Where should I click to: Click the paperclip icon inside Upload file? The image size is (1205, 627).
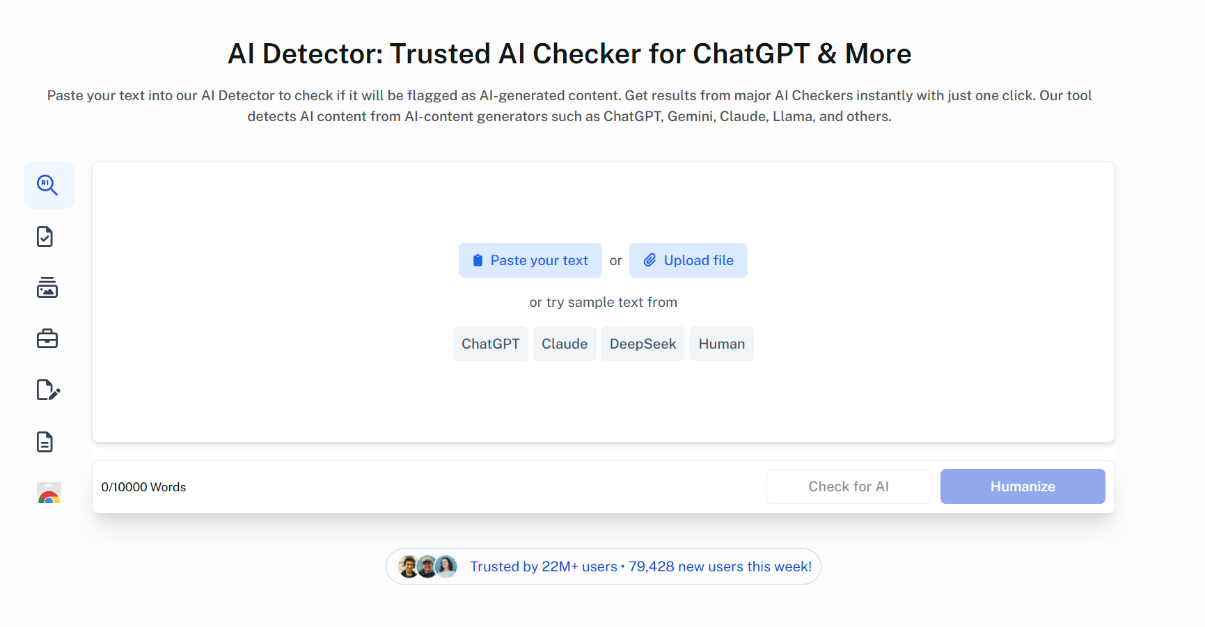[x=650, y=260]
